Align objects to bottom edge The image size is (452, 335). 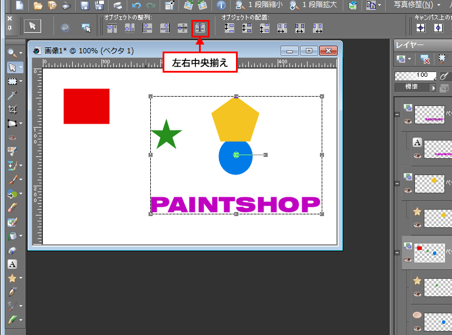(130, 28)
